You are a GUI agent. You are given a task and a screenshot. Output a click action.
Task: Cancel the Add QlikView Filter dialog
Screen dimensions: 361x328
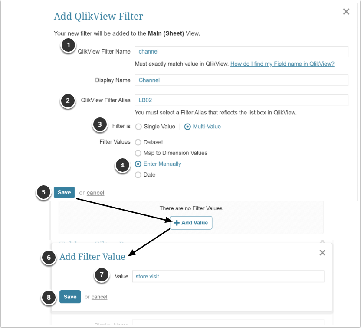[95, 193]
